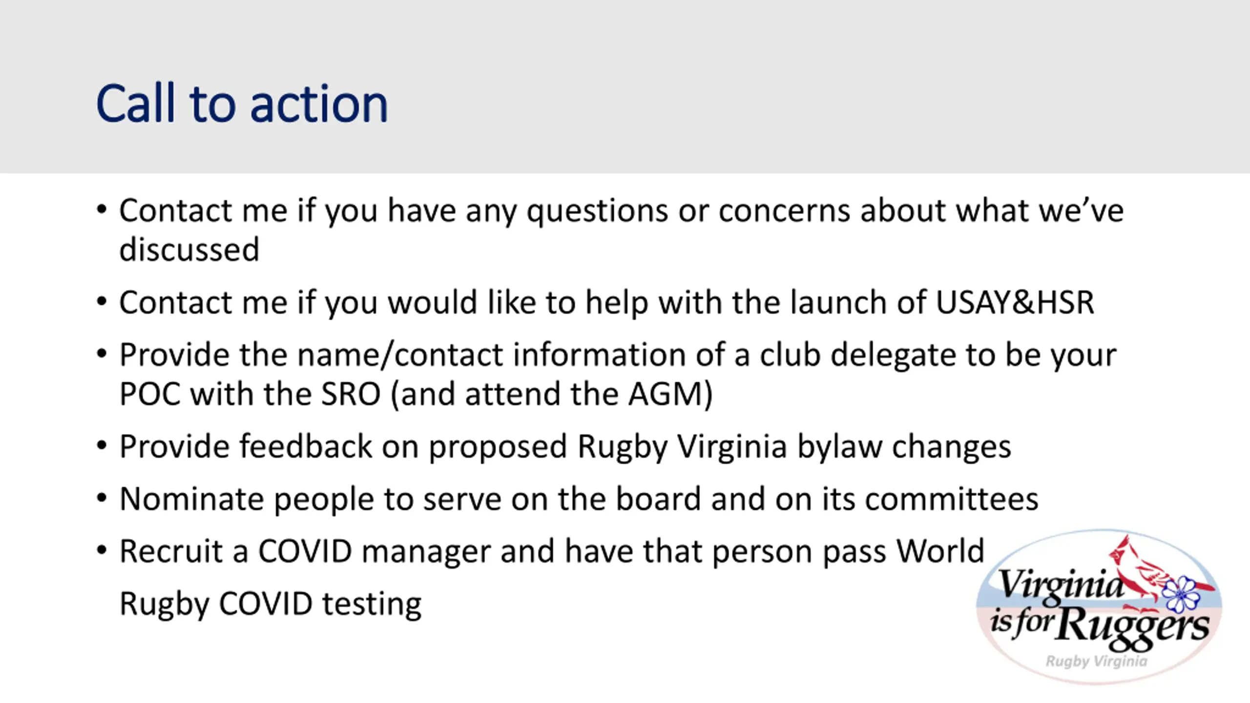
Task: Click the Rugby Virginia caption under logo
Action: (1096, 662)
